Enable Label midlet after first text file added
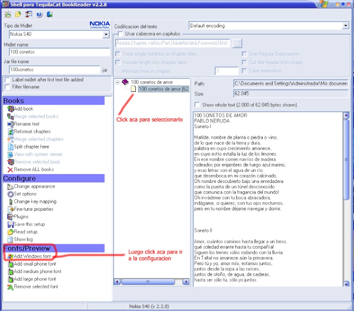Viewport: 354px width, 311px height. tap(7, 80)
